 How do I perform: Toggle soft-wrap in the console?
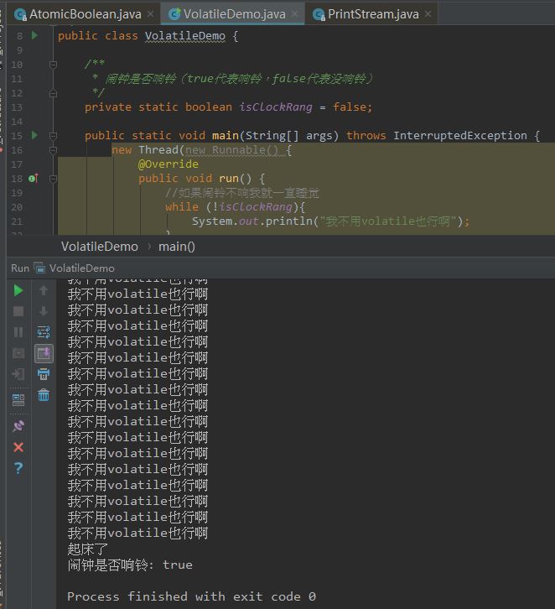coord(44,332)
